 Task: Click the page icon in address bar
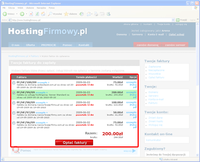[10, 20]
